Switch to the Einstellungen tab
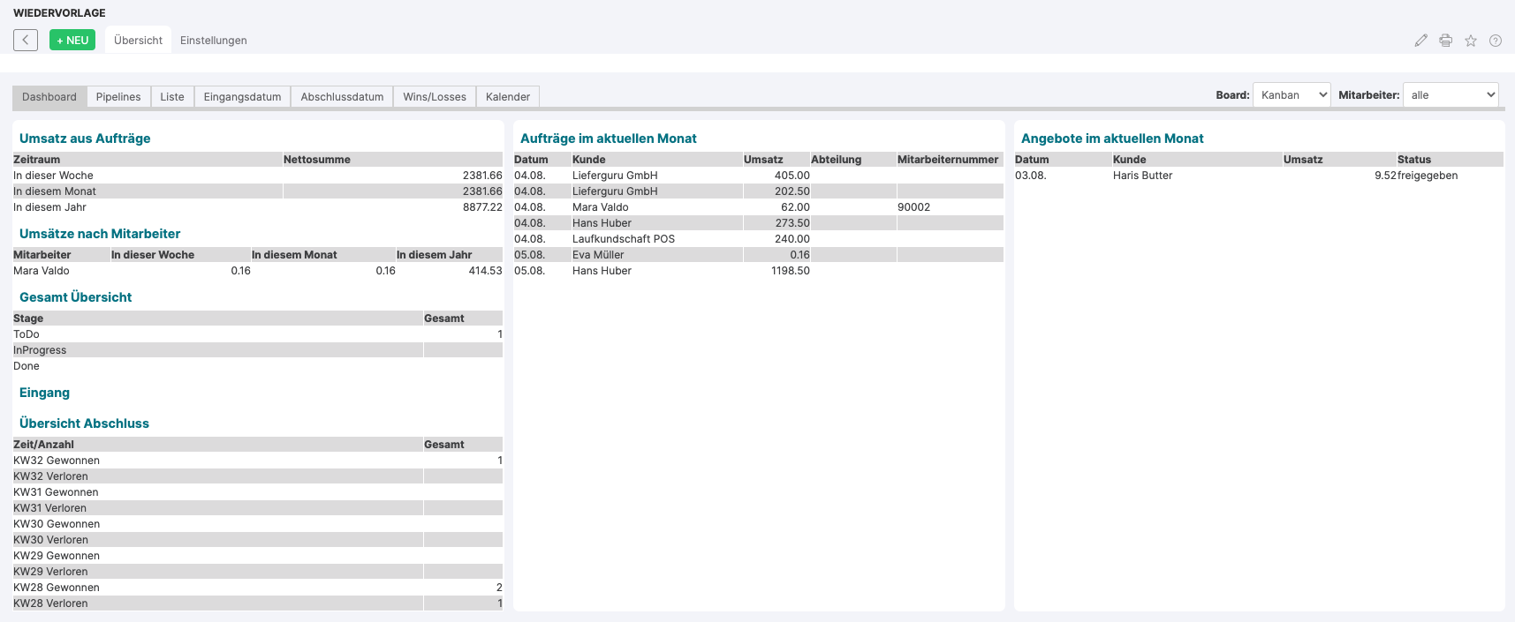1515x622 pixels. click(x=213, y=41)
